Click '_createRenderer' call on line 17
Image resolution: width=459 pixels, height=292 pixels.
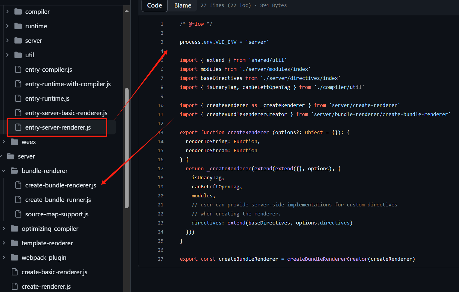(229, 168)
